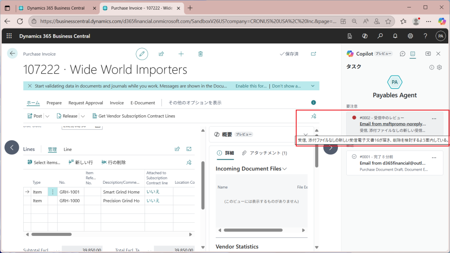450x253 pixels.
Task: Show その他のオプションを表示
Action: 195,103
